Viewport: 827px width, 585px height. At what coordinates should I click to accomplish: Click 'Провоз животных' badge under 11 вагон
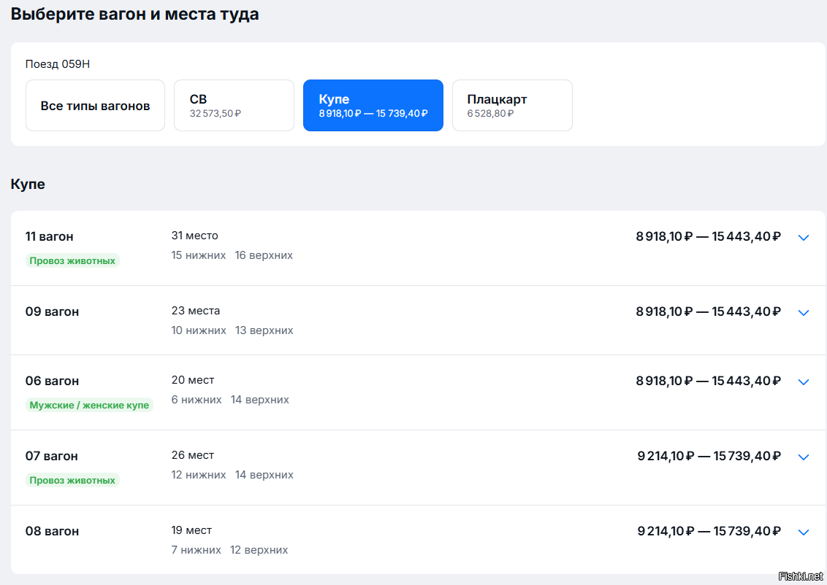[x=72, y=260]
